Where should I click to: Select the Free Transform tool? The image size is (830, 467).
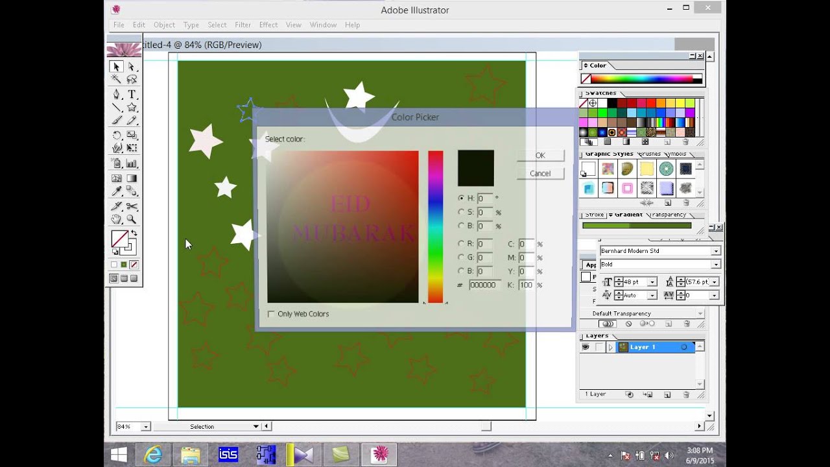132,148
